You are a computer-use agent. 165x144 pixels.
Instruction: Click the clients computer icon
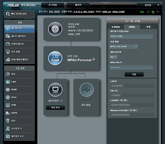[x=55, y=90]
